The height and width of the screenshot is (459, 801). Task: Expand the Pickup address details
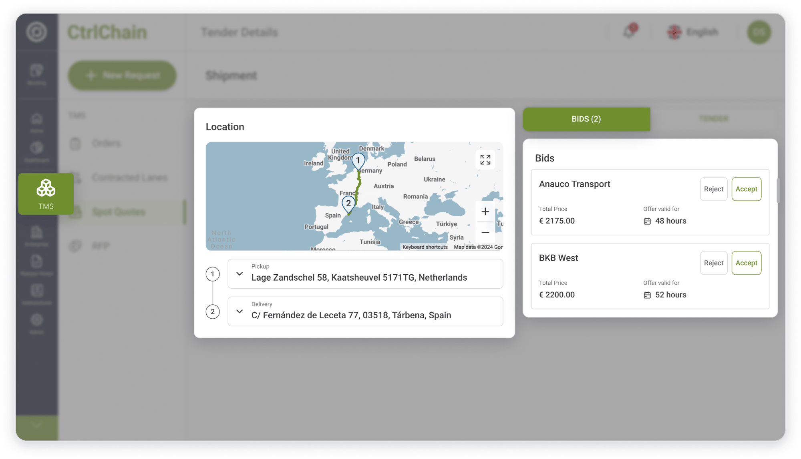[239, 274]
